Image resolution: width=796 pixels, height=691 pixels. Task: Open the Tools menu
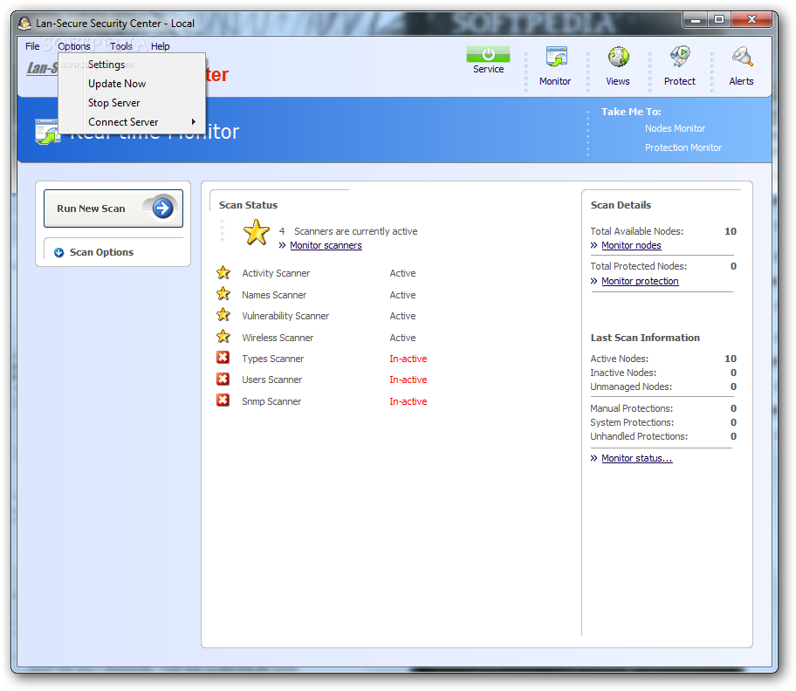point(121,46)
